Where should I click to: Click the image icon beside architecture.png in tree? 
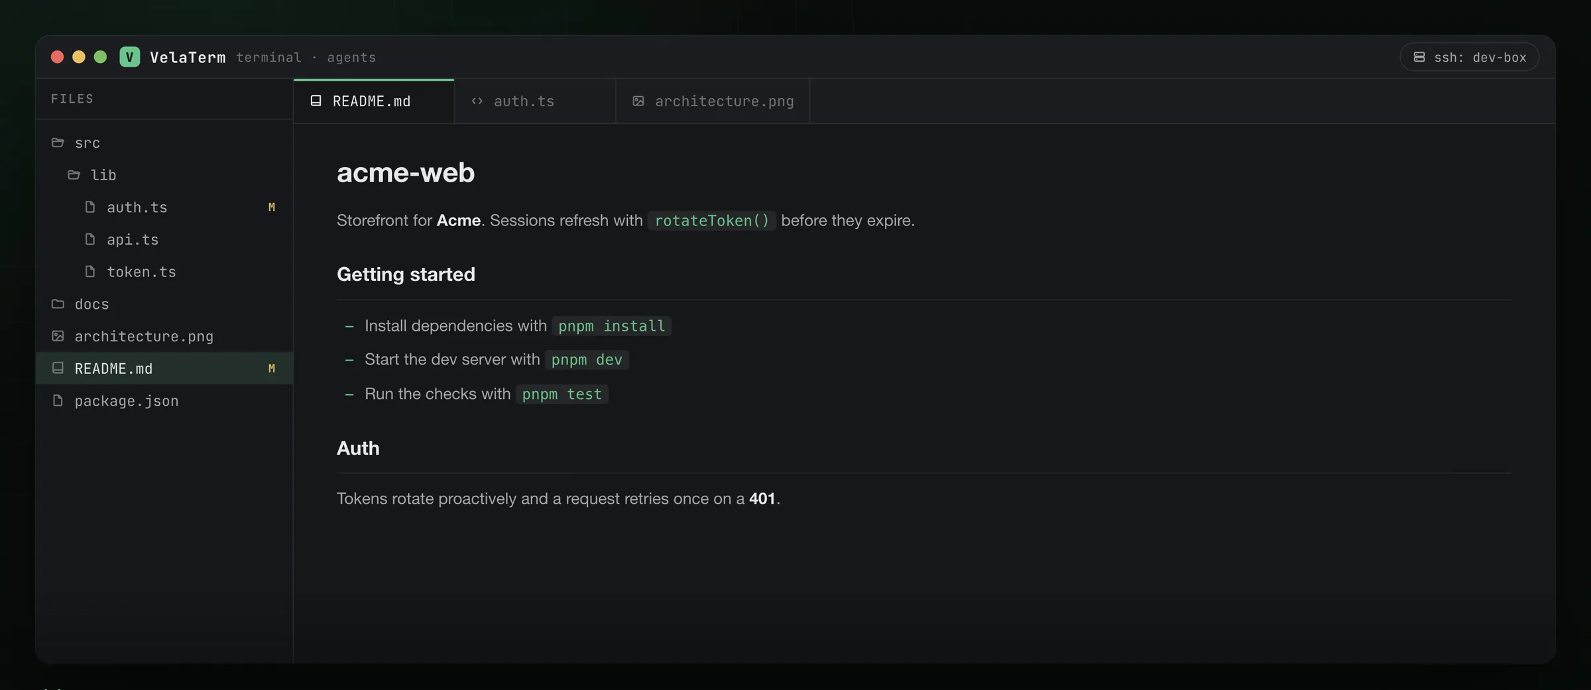coord(58,336)
